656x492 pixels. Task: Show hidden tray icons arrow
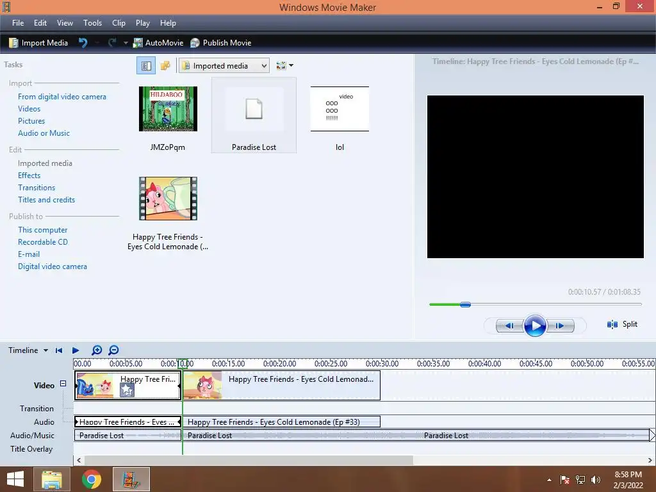pos(549,480)
